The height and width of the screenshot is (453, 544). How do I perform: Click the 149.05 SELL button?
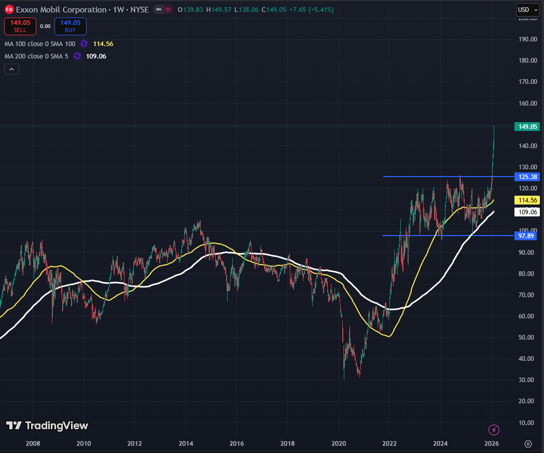coord(20,26)
